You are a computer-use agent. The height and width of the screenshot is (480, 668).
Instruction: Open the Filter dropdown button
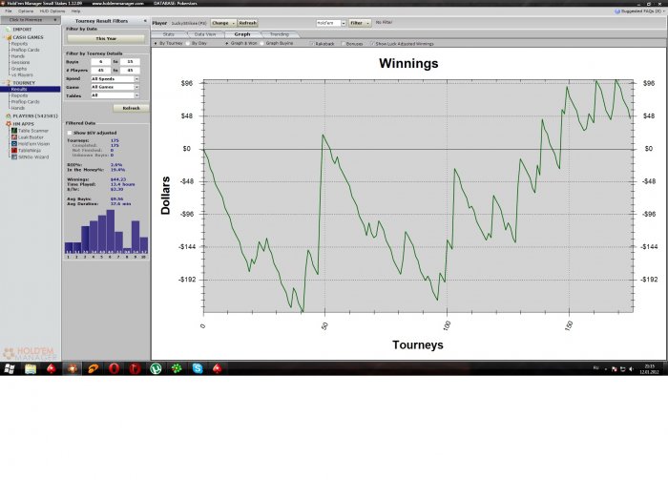(x=360, y=23)
